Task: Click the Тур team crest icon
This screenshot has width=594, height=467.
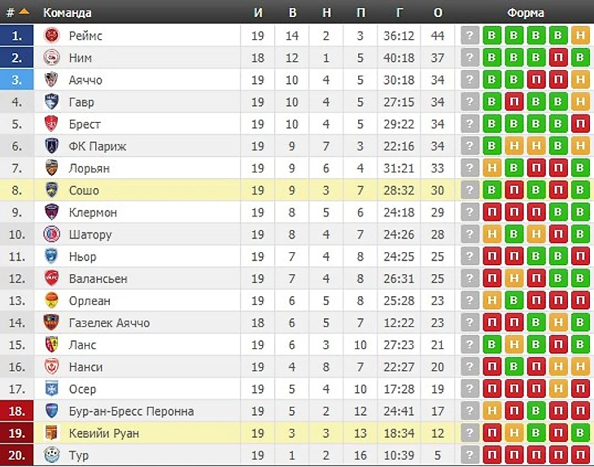Action: (x=51, y=455)
